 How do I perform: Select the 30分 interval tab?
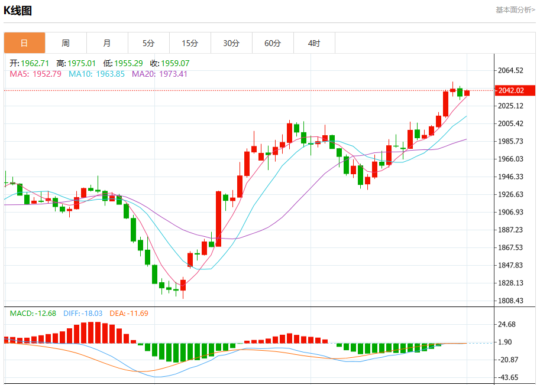tap(231, 43)
